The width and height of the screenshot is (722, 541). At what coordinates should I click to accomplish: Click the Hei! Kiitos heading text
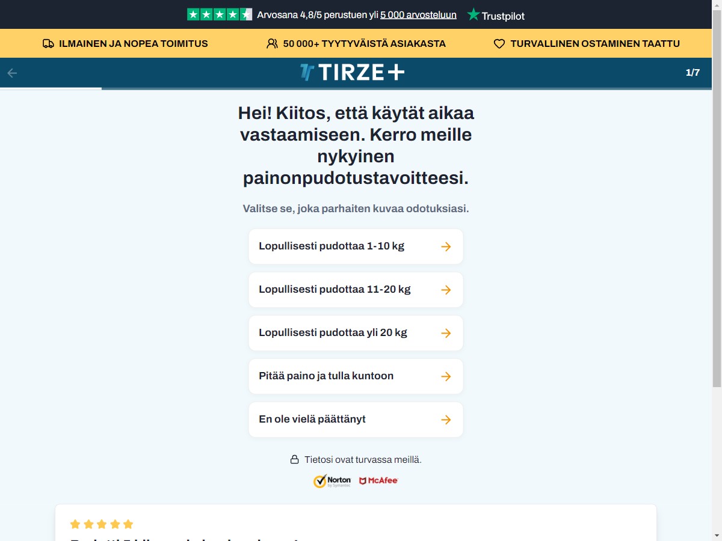click(x=356, y=145)
